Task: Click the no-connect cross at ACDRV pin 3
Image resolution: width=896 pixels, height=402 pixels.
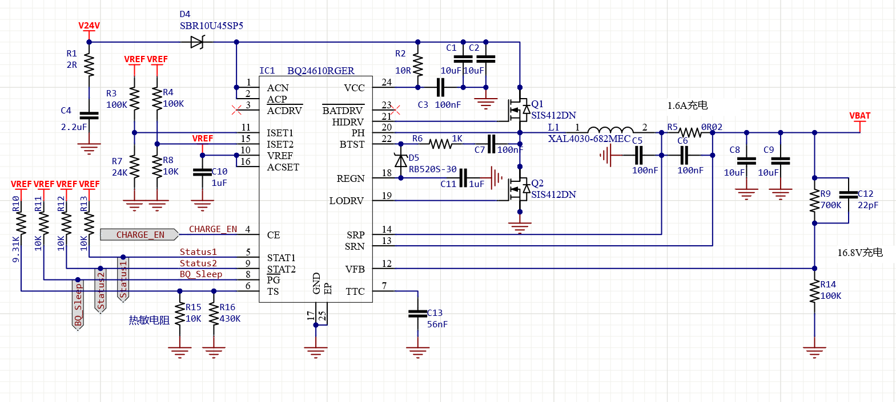Action: pos(236,109)
